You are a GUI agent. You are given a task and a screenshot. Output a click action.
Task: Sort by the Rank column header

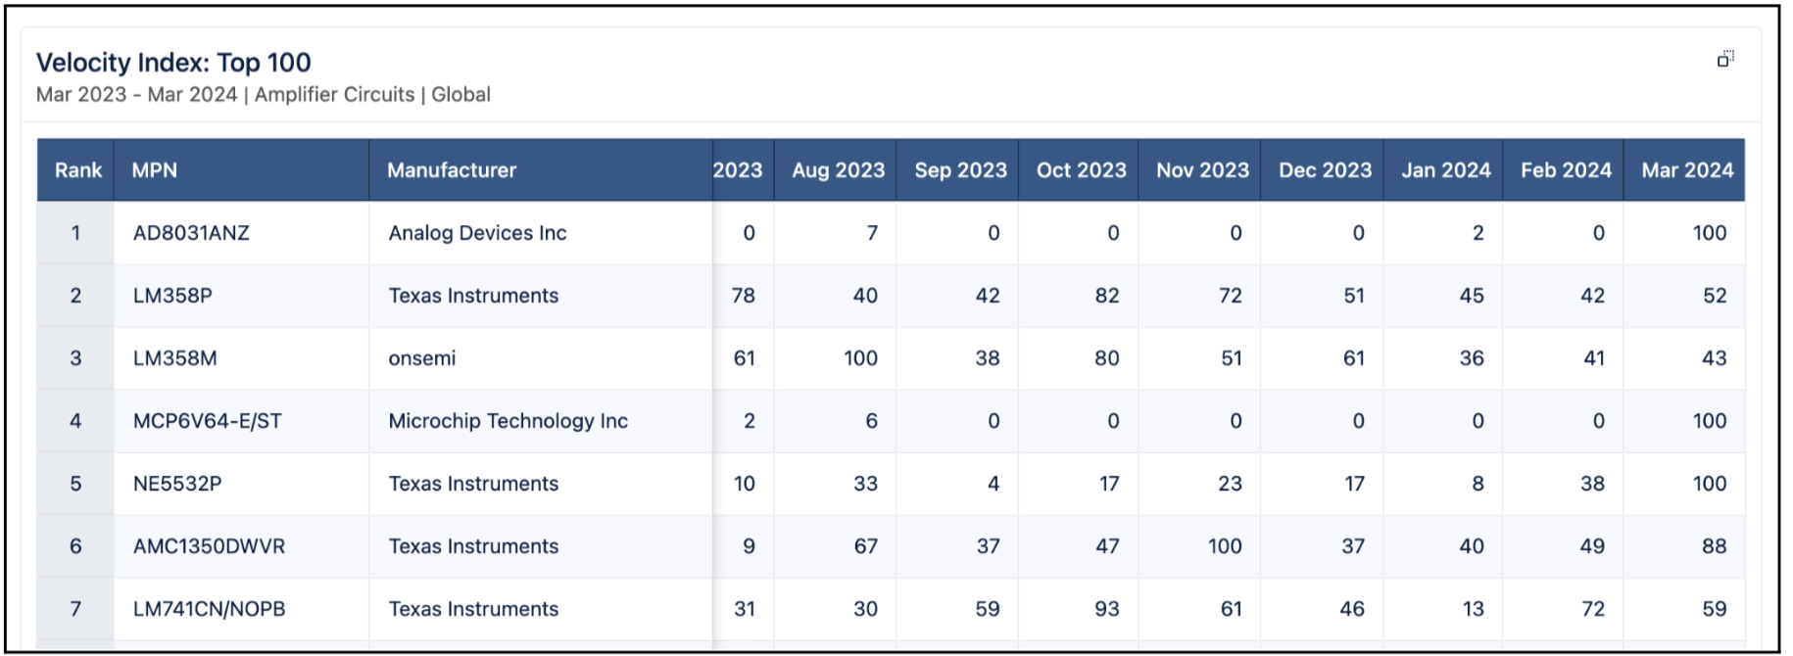coord(77,170)
